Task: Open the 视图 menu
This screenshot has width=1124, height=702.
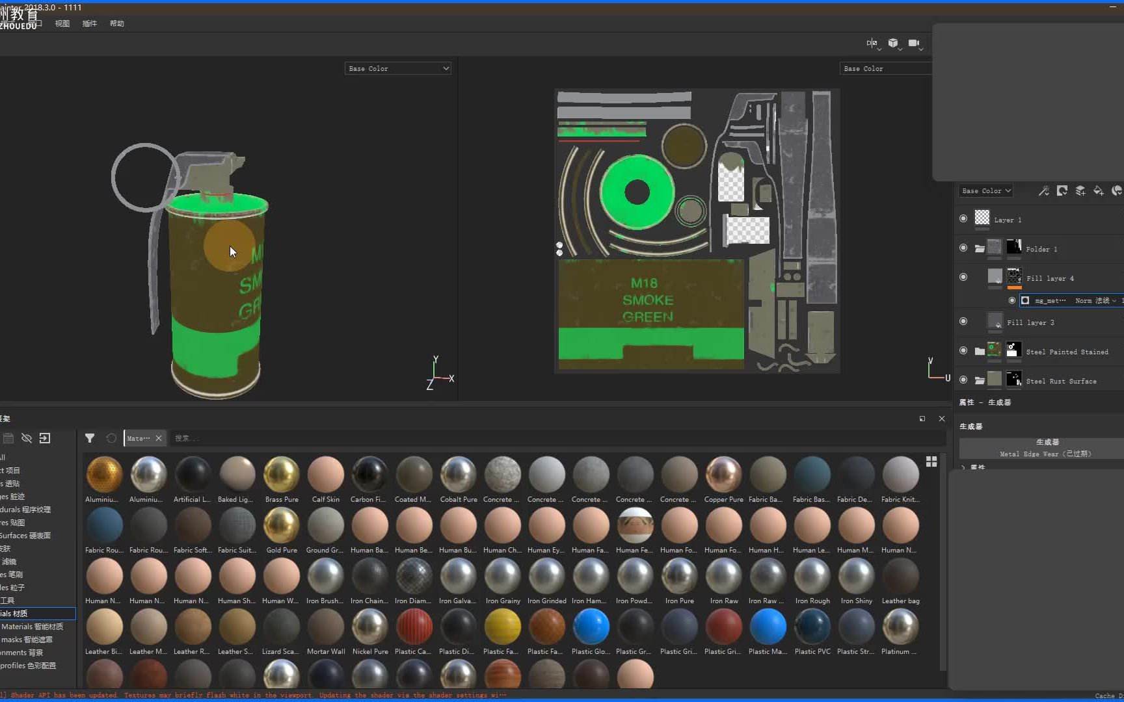Action: [62, 23]
